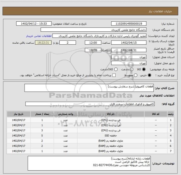Click the remaining days field showing 2
Image resolution: width=181 pixels, height=175 pixels.
coord(68,43)
